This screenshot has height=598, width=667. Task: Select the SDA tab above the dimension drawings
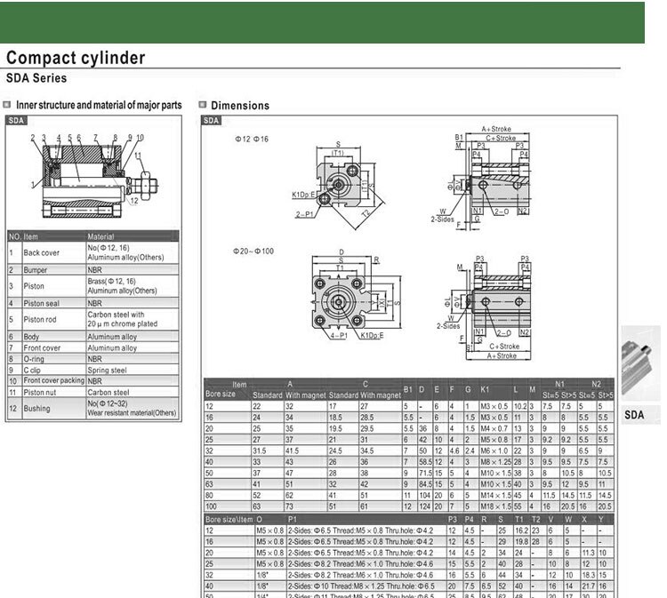coord(211,120)
